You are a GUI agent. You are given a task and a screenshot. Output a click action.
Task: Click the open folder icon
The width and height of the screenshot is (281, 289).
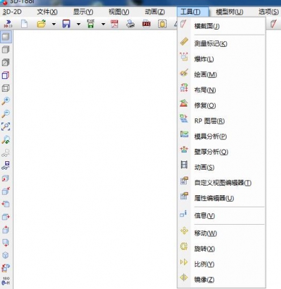click(x=42, y=24)
